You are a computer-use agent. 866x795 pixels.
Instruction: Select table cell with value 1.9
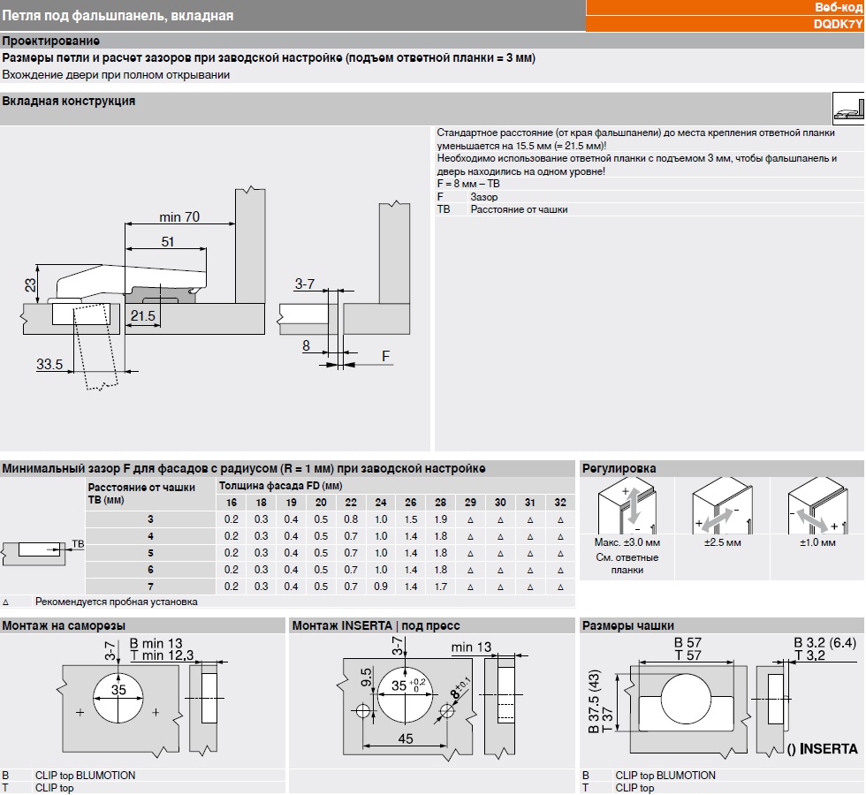click(441, 519)
